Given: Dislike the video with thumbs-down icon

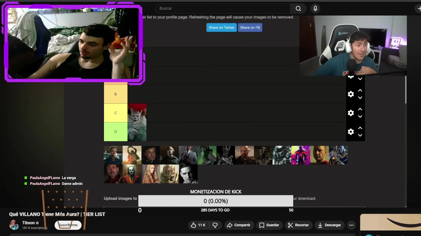Looking at the screenshot, I should 215,225.
